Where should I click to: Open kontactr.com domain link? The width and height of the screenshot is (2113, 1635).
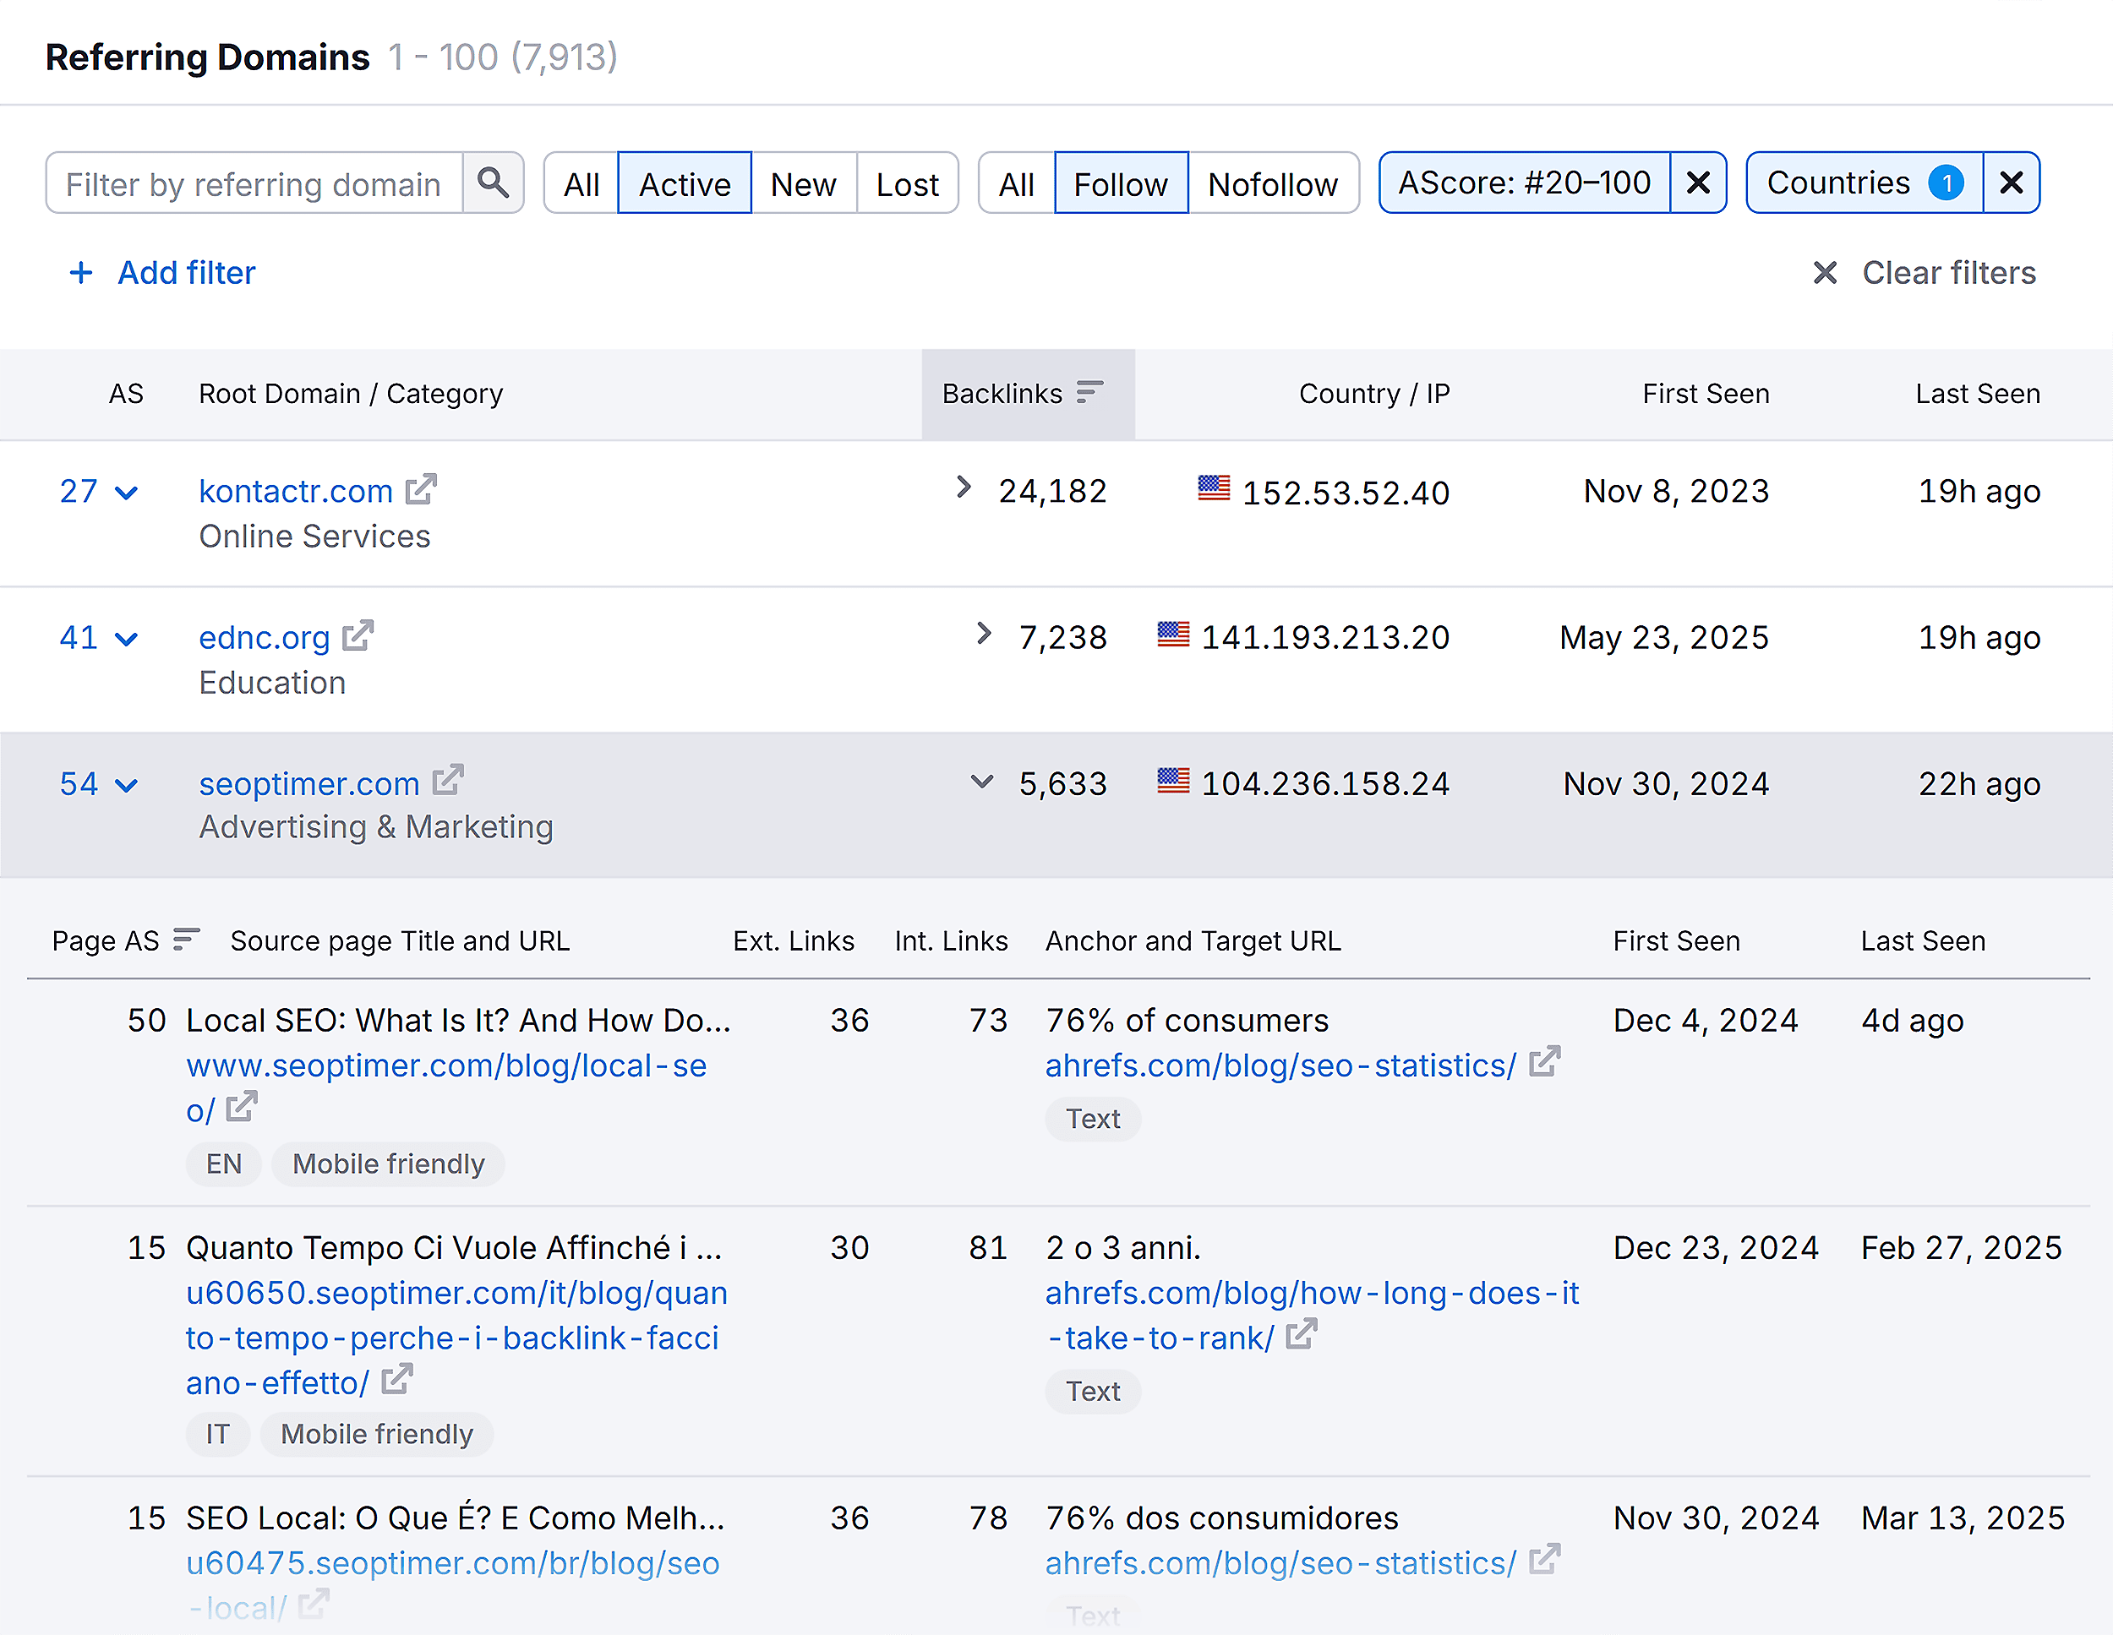pyautogui.click(x=296, y=492)
